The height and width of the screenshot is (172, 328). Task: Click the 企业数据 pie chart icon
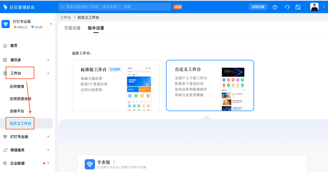[5, 163]
